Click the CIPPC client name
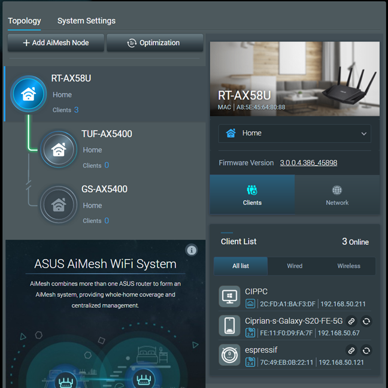Viewport: 388px width, 388px height. click(x=256, y=292)
